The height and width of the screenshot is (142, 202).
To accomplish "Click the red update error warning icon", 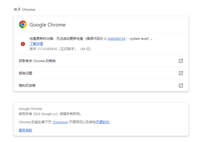I will [x=23, y=44].
